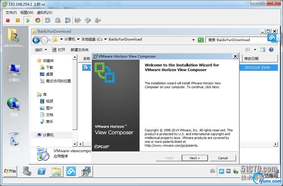Expand the view options dropdown arrow
The width and height of the screenshot is (283, 186).
(x=255, y=50)
